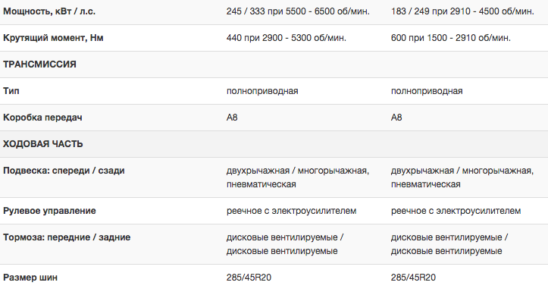
Task: Click the '600 при 1500 - 2910 об/мин.' torque cell
Action: [451, 38]
